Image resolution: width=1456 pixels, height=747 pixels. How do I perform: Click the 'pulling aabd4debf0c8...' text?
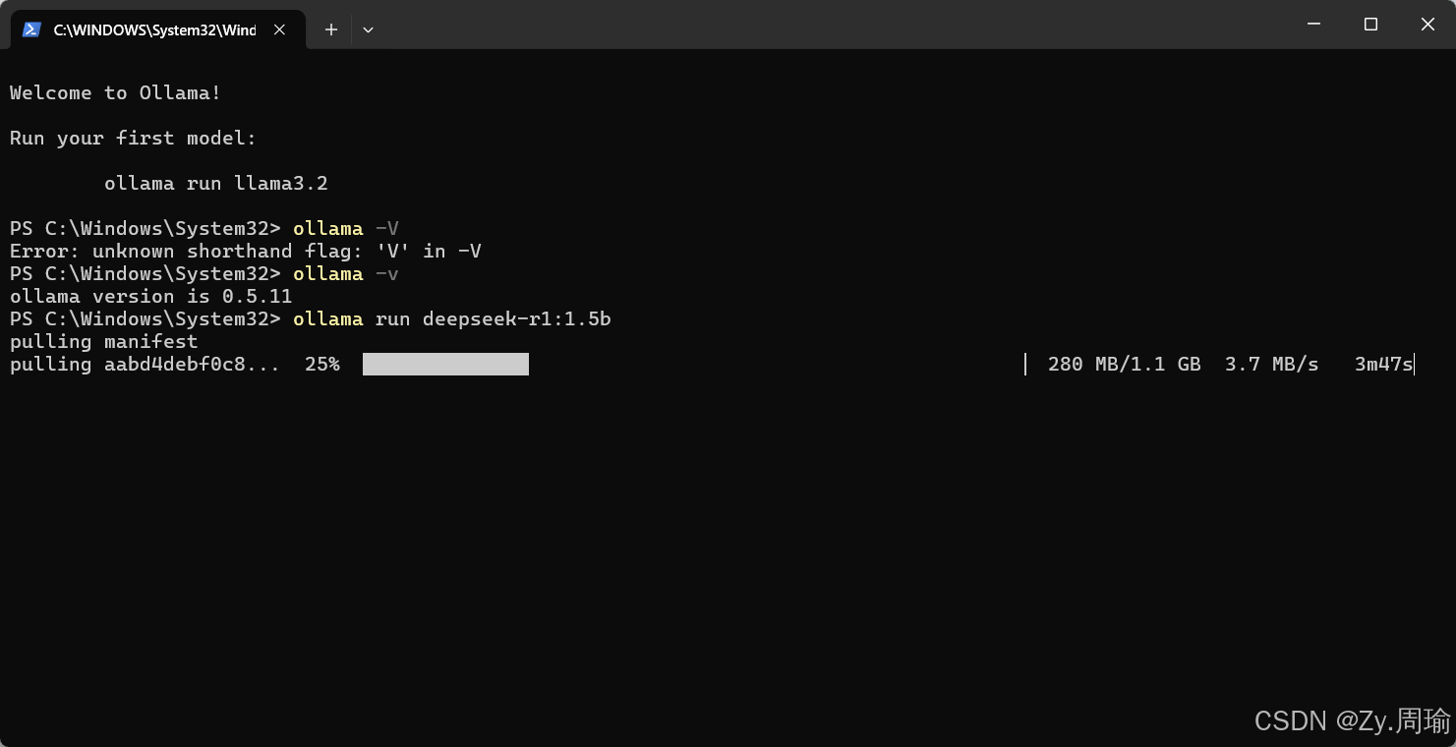pyautogui.click(x=145, y=365)
